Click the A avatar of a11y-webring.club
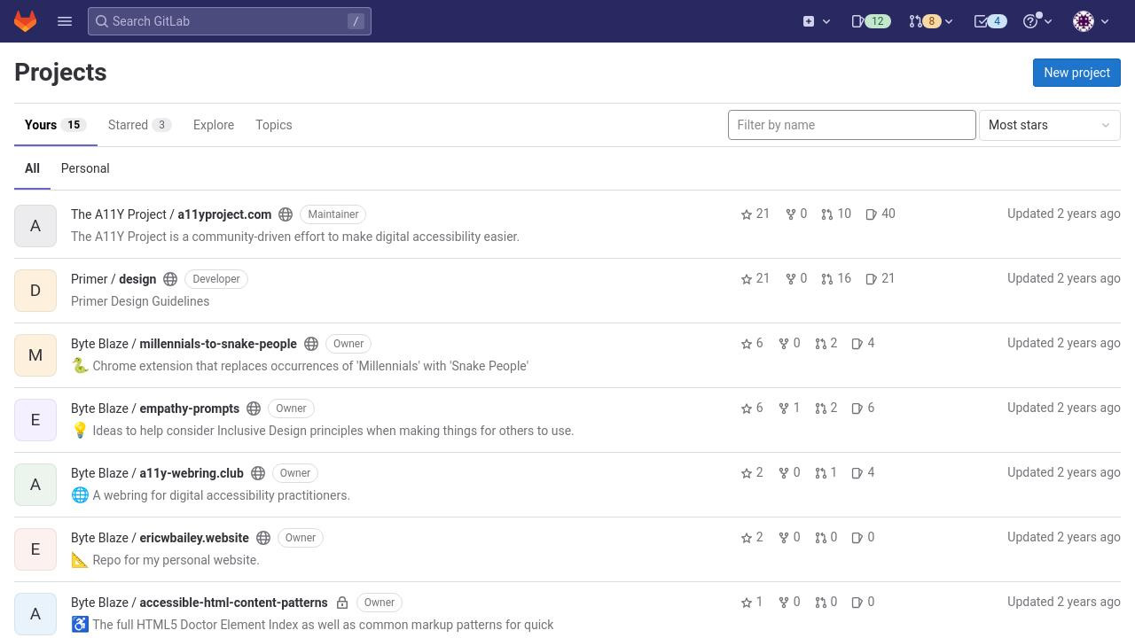This screenshot has width=1135, height=638. pyautogui.click(x=35, y=485)
